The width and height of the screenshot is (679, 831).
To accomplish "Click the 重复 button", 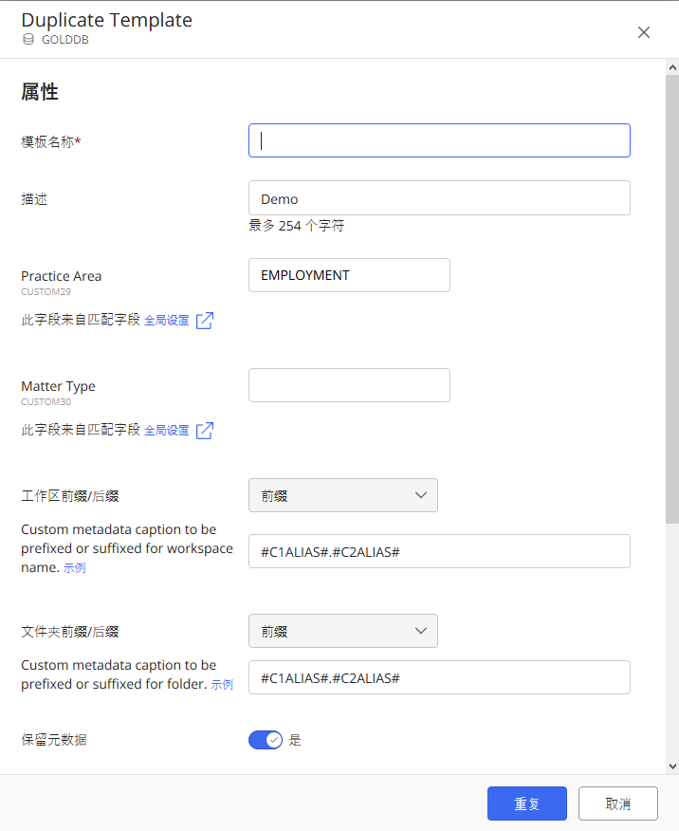I will coord(527,803).
